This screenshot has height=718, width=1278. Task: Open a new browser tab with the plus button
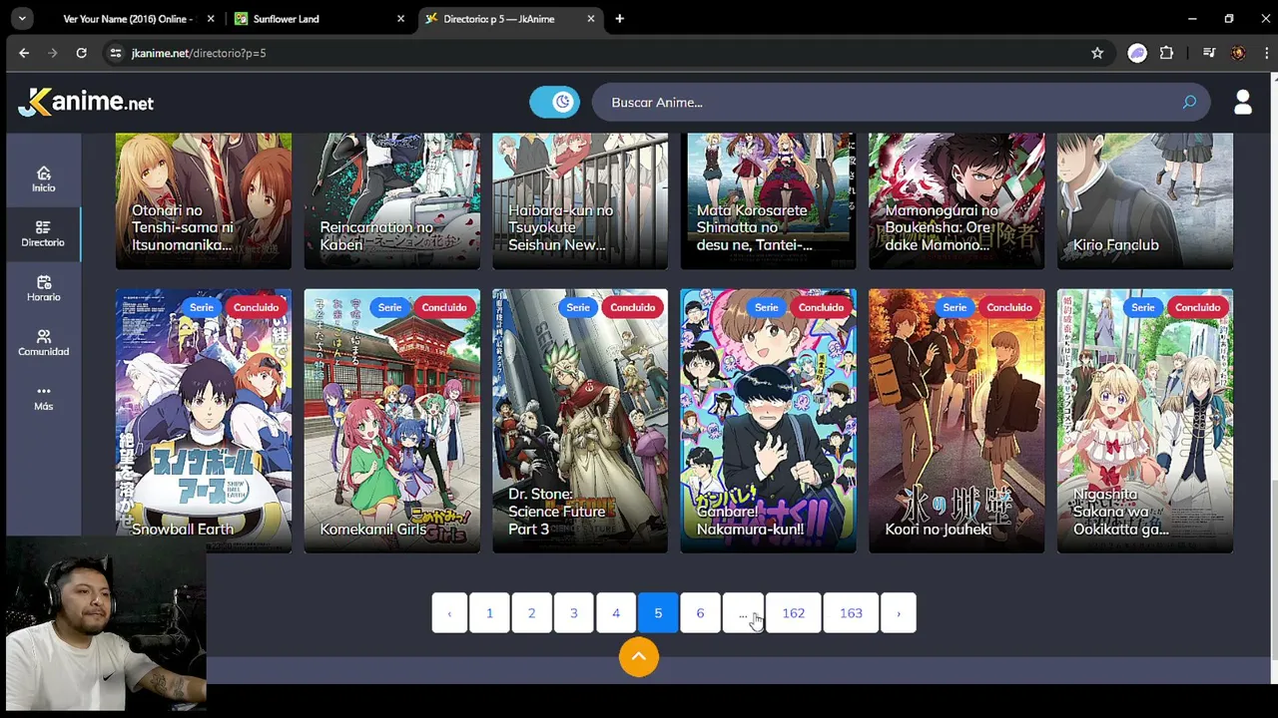pos(619,19)
